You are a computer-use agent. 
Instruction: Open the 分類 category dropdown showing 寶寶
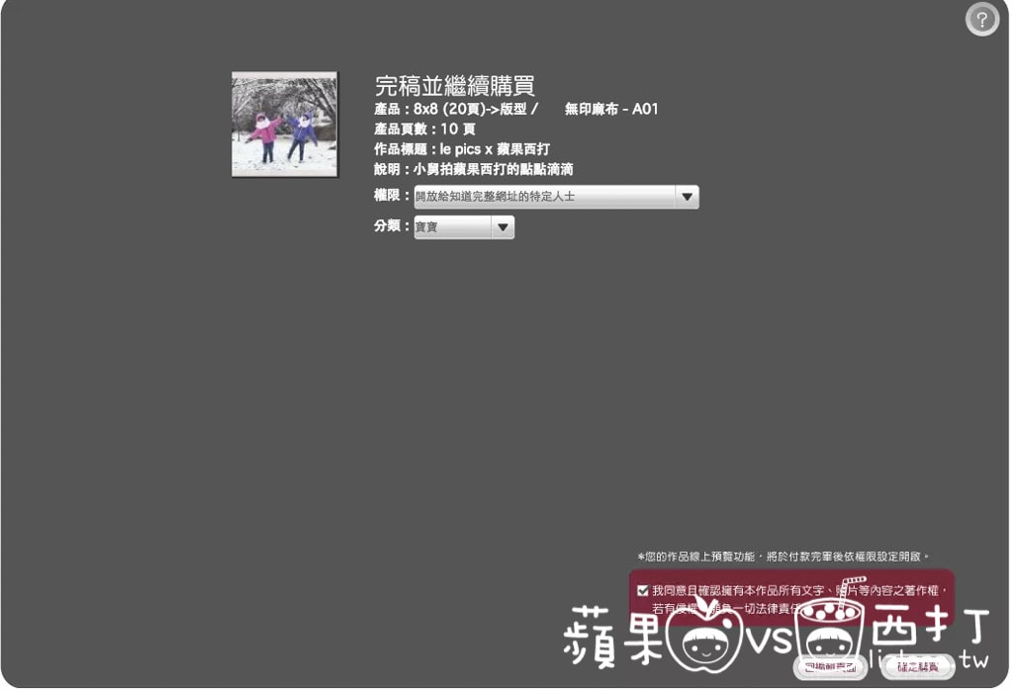pyautogui.click(x=452, y=227)
